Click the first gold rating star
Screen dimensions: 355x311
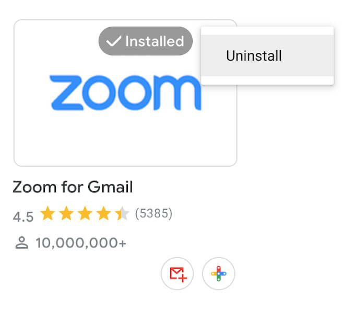(x=48, y=213)
